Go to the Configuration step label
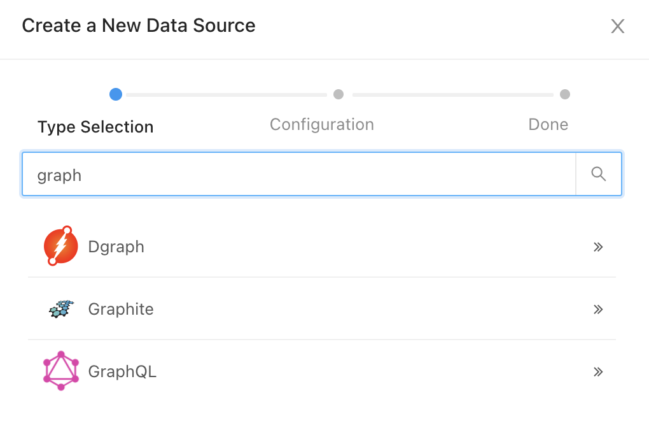The image size is (649, 423). tap(322, 124)
